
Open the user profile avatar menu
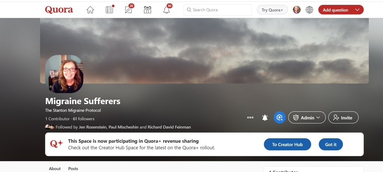[297, 10]
